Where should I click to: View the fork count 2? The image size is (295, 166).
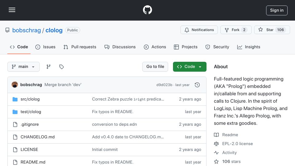pos(244,30)
